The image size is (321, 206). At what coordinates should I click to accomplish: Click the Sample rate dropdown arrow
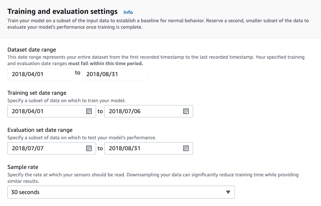point(228,192)
